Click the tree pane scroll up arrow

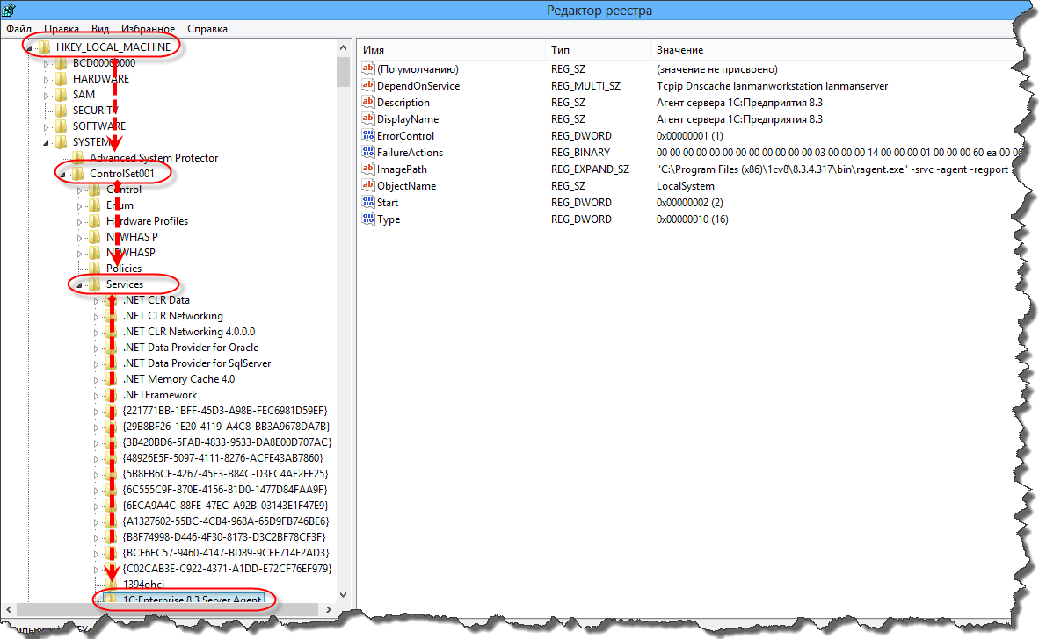(343, 47)
